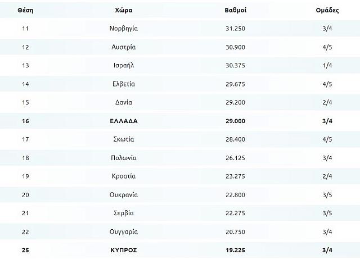Click the Θέση column header
This screenshot has width=360, height=259.
click(25, 10)
